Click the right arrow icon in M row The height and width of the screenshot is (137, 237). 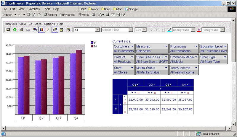(125, 109)
